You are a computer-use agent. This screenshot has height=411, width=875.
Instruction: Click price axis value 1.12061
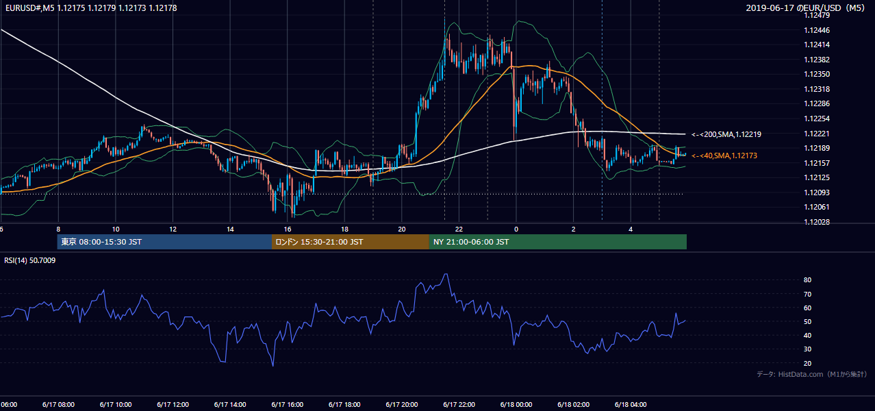(x=816, y=207)
